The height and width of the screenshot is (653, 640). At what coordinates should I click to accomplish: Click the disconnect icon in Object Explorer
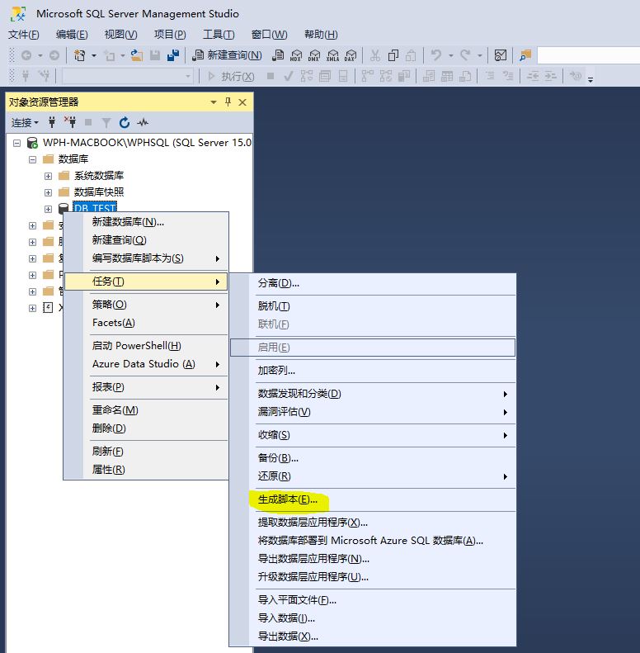(x=70, y=122)
